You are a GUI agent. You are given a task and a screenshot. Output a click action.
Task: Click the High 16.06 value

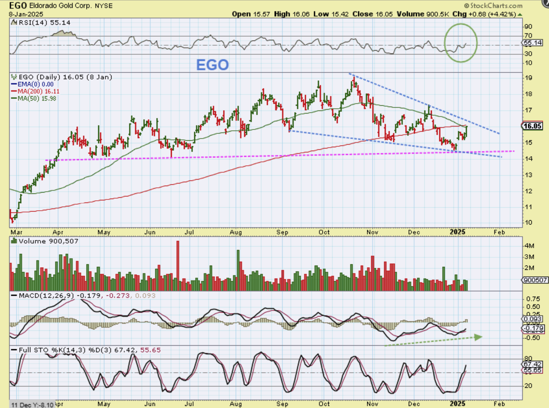point(292,14)
